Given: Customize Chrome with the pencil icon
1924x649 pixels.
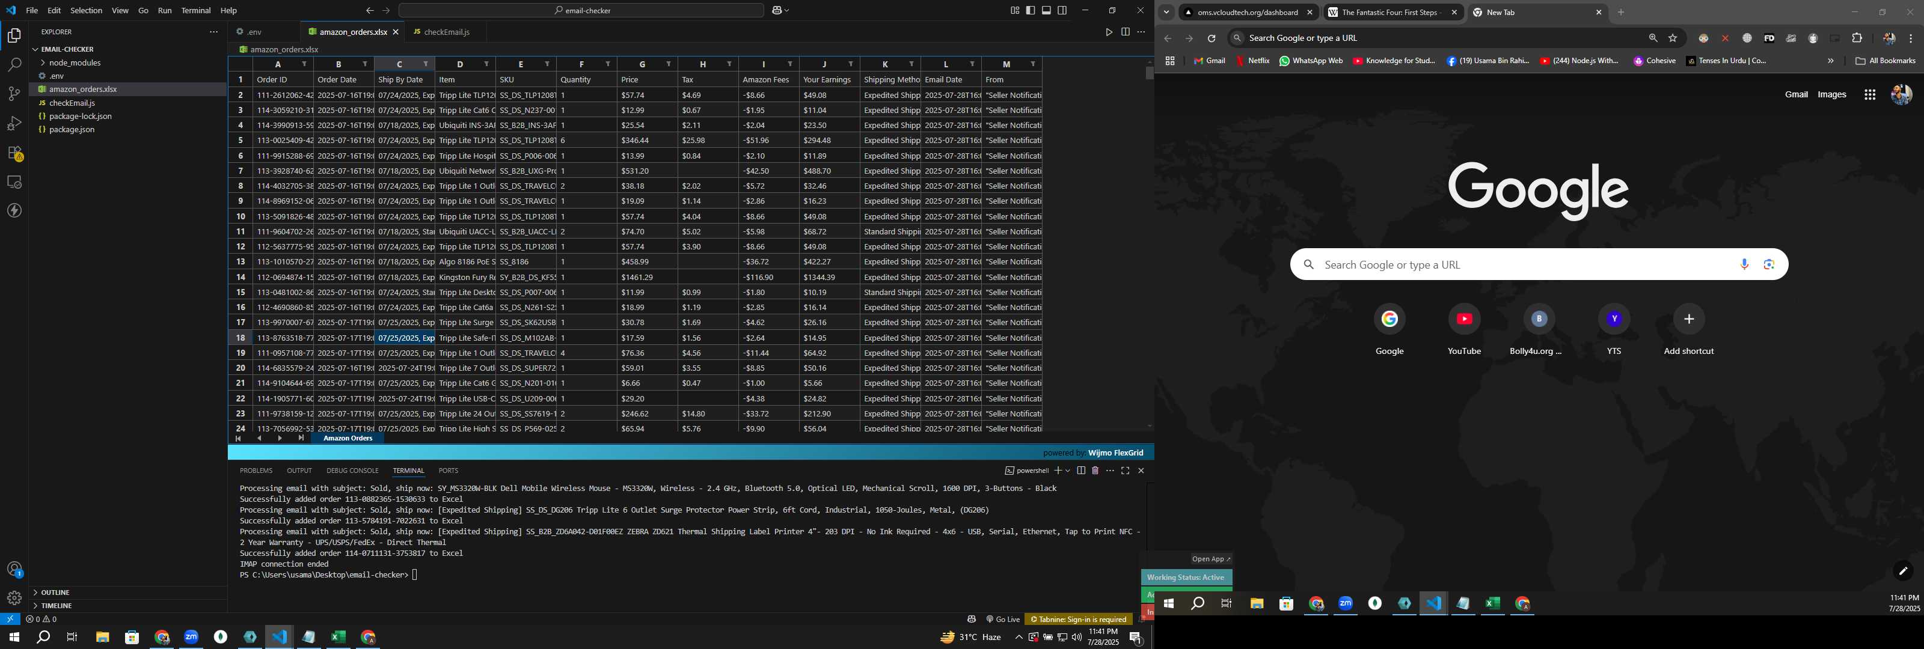Looking at the screenshot, I should pyautogui.click(x=1902, y=571).
